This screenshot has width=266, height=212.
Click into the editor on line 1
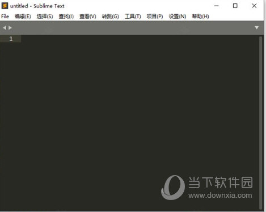click(140, 39)
